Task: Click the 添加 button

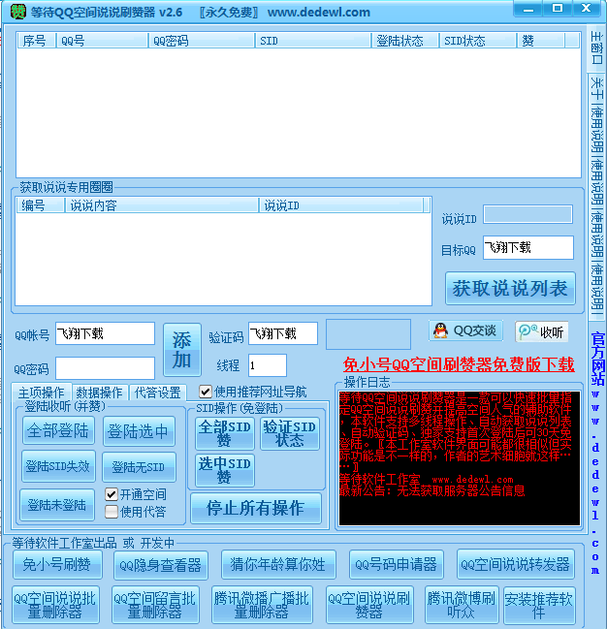Action: click(x=182, y=350)
